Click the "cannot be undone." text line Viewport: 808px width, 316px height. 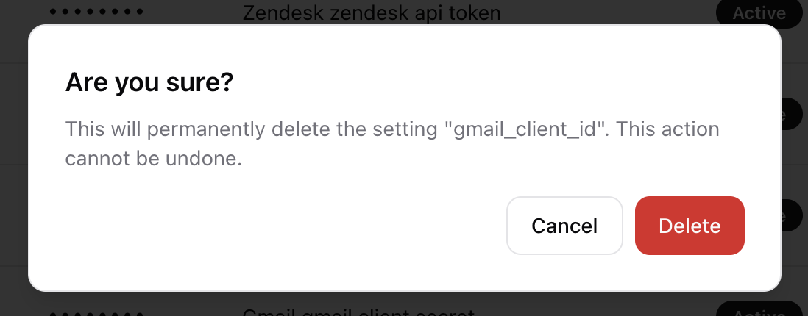point(154,159)
